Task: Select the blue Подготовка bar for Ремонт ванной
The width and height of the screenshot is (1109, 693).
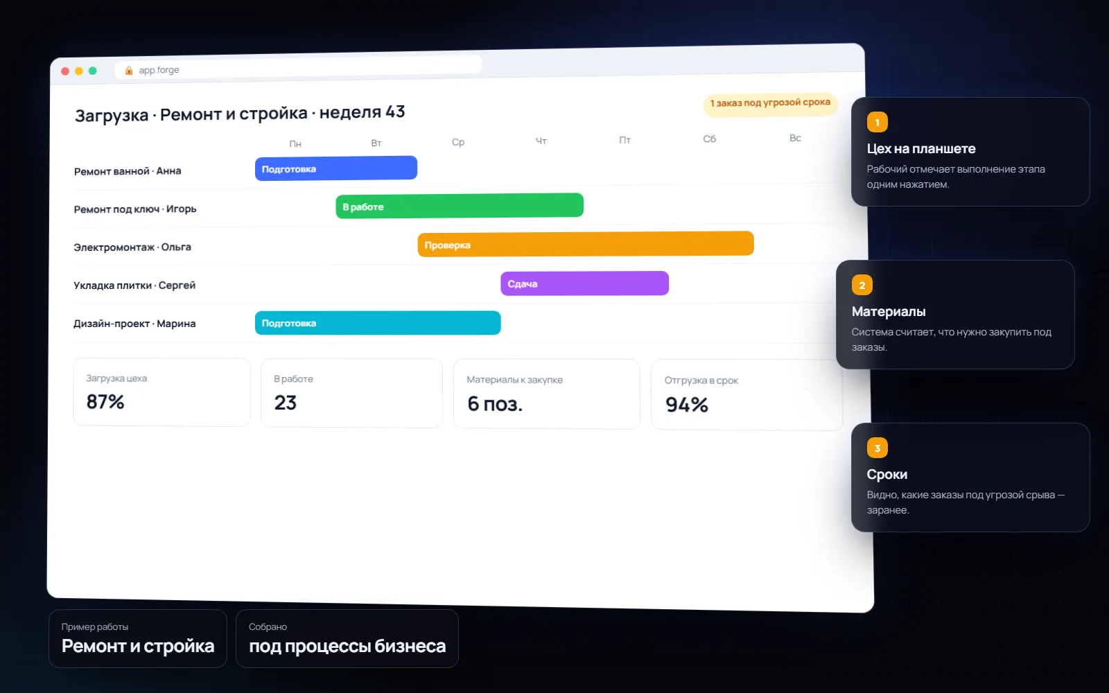Action: pos(336,168)
